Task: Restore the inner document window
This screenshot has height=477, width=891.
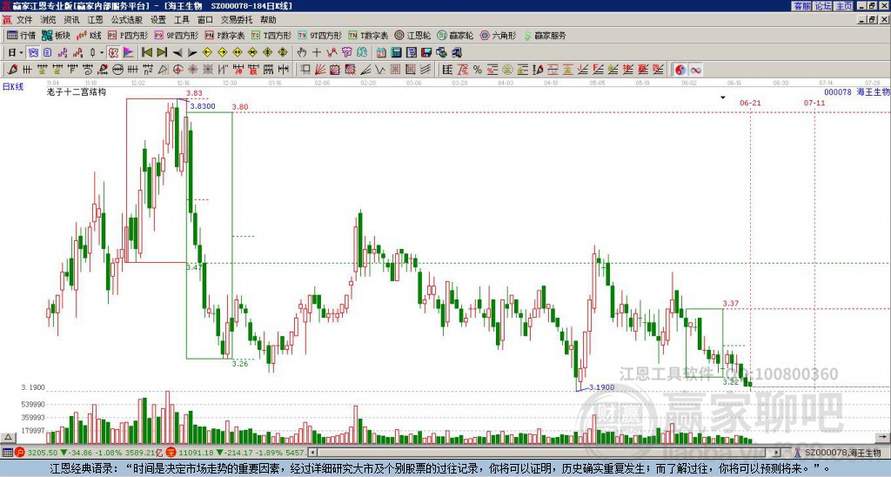Action: coord(872,20)
